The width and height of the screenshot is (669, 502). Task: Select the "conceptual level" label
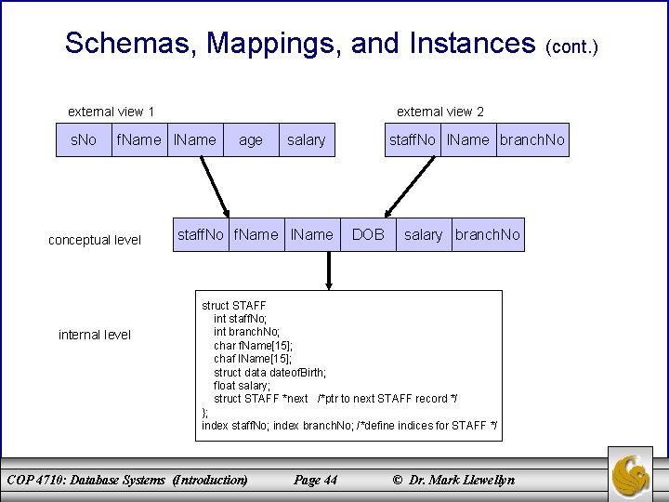94,240
